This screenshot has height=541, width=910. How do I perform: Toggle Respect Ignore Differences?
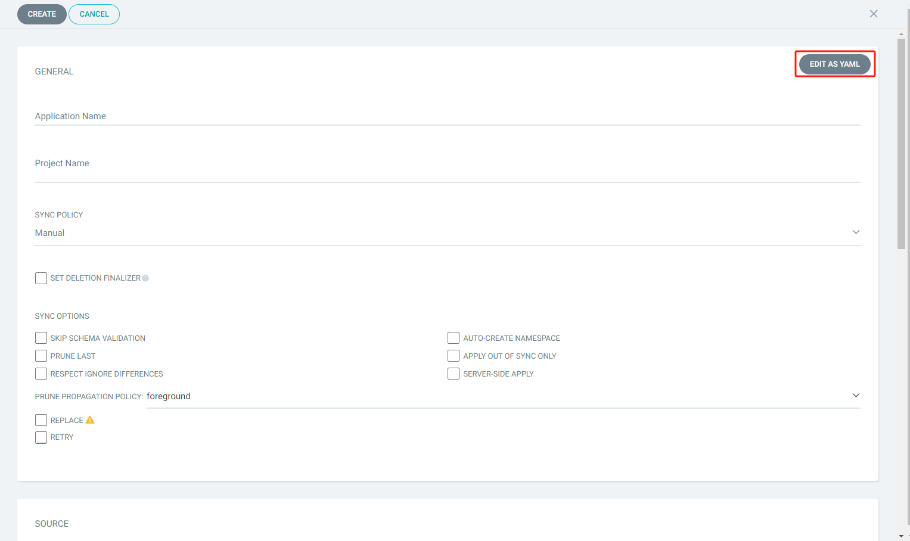point(41,374)
